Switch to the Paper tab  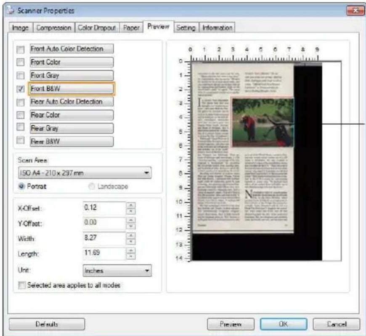tap(131, 28)
